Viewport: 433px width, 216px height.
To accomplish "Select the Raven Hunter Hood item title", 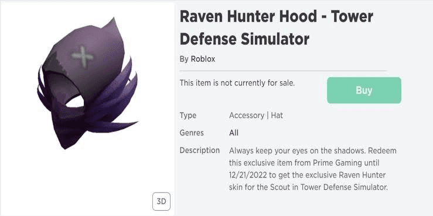I will tap(276, 28).
